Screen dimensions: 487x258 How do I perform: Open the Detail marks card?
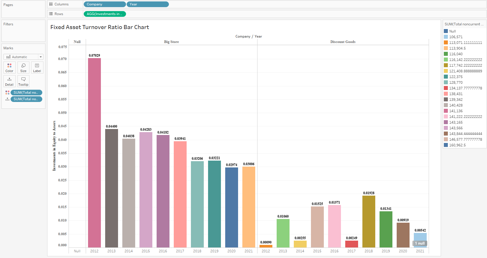[9, 81]
